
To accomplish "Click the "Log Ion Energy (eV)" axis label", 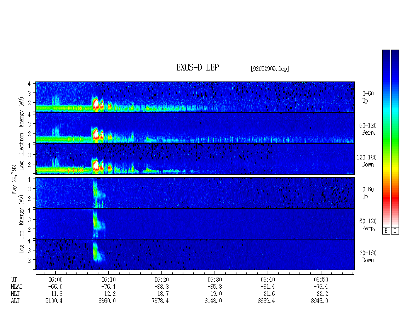I will click(x=21, y=224).
